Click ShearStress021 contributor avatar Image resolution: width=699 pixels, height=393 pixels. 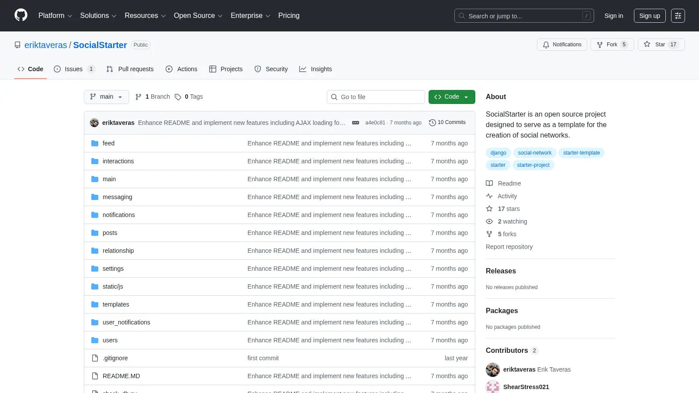point(493,387)
